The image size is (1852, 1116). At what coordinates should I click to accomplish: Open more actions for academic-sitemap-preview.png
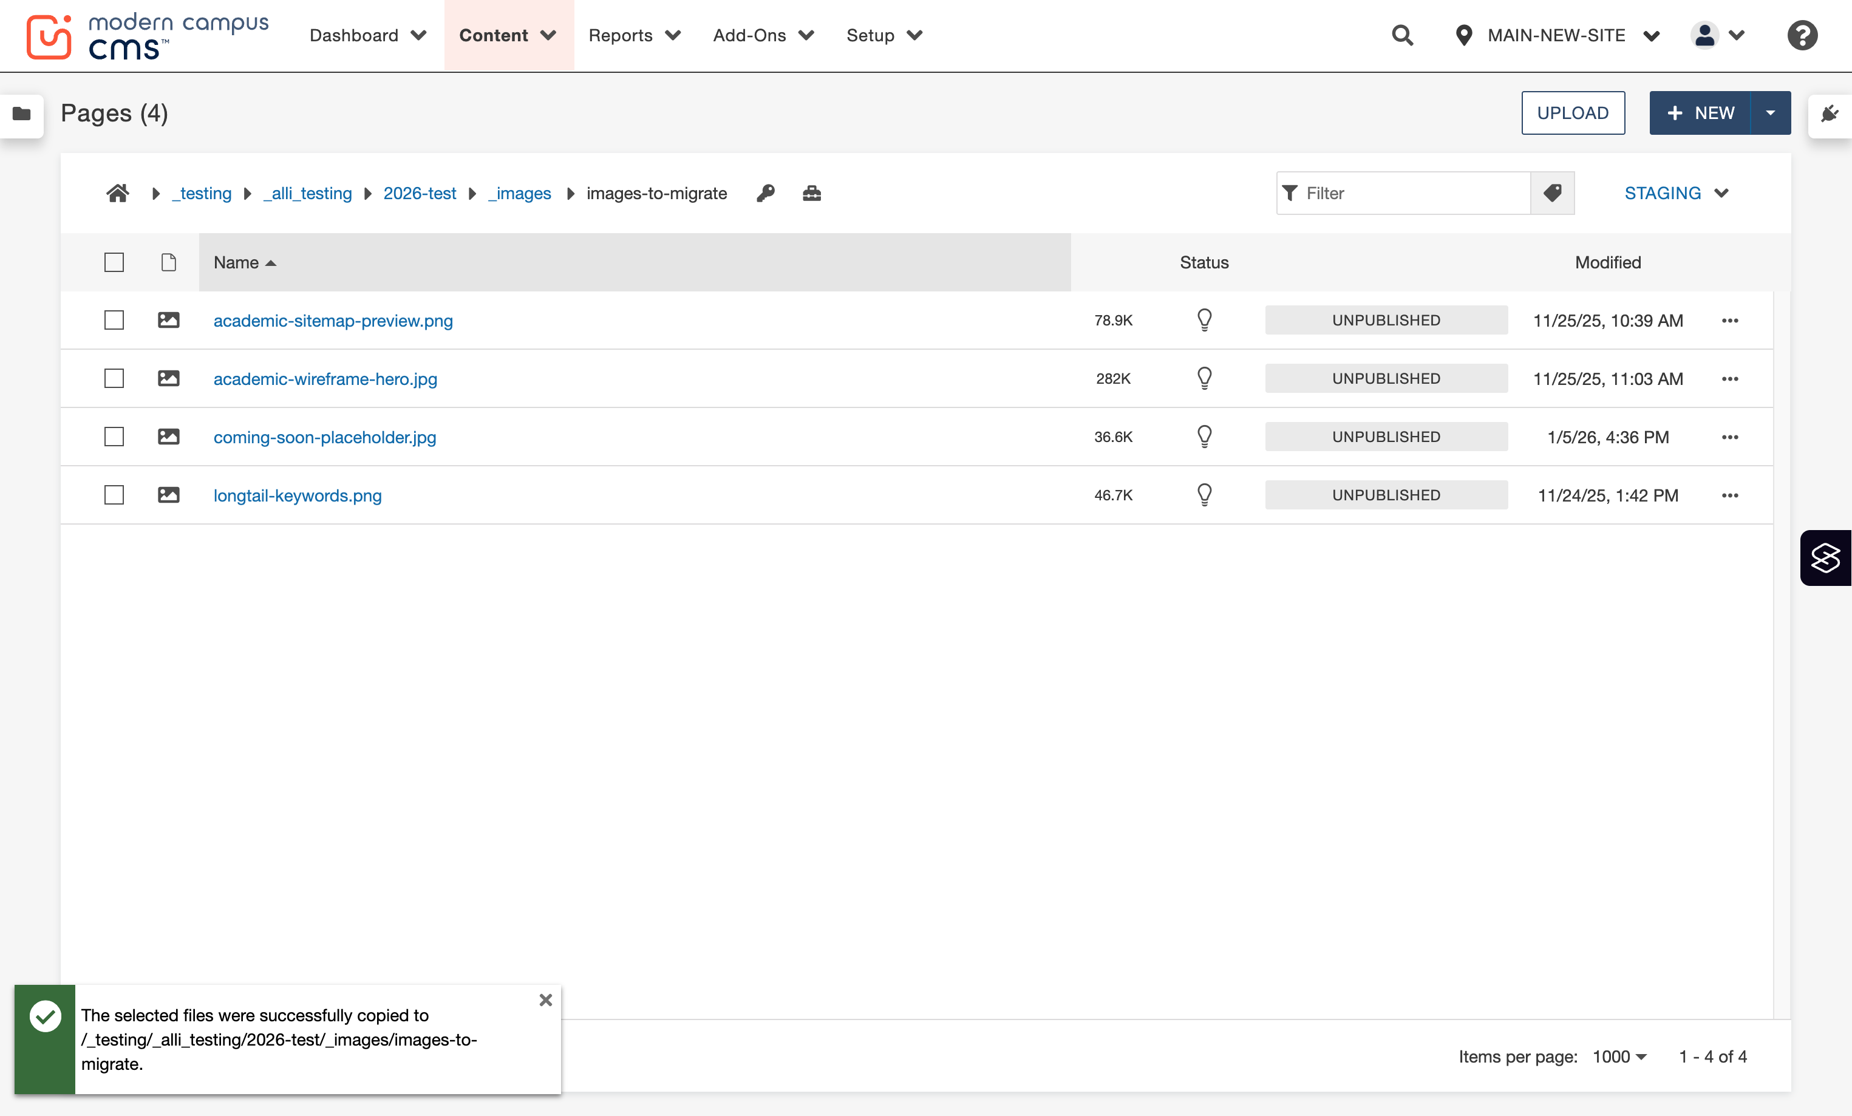1729,321
